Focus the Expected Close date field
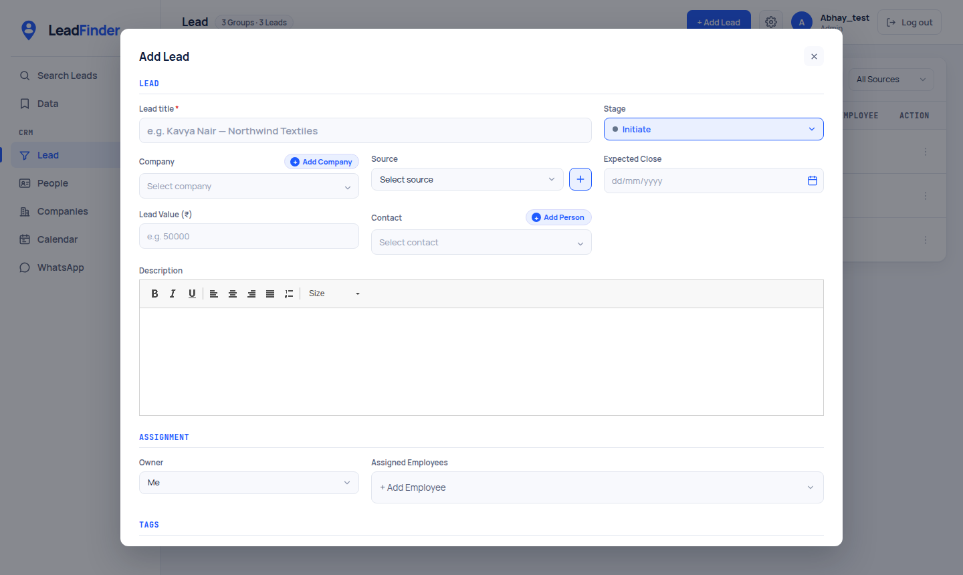Viewport: 963px width, 575px height. point(714,181)
